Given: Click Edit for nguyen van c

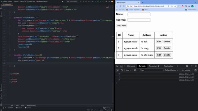Looking at the screenshot, I should click(x=159, y=55).
